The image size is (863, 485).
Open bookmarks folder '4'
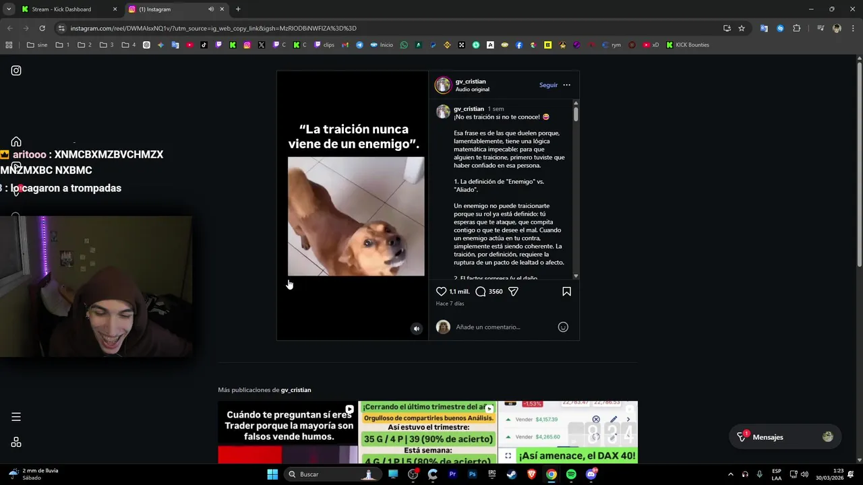tap(129, 45)
